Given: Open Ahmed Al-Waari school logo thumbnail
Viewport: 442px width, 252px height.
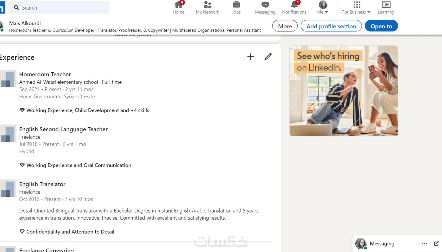Looking at the screenshot, I should pyautogui.click(x=8, y=78).
